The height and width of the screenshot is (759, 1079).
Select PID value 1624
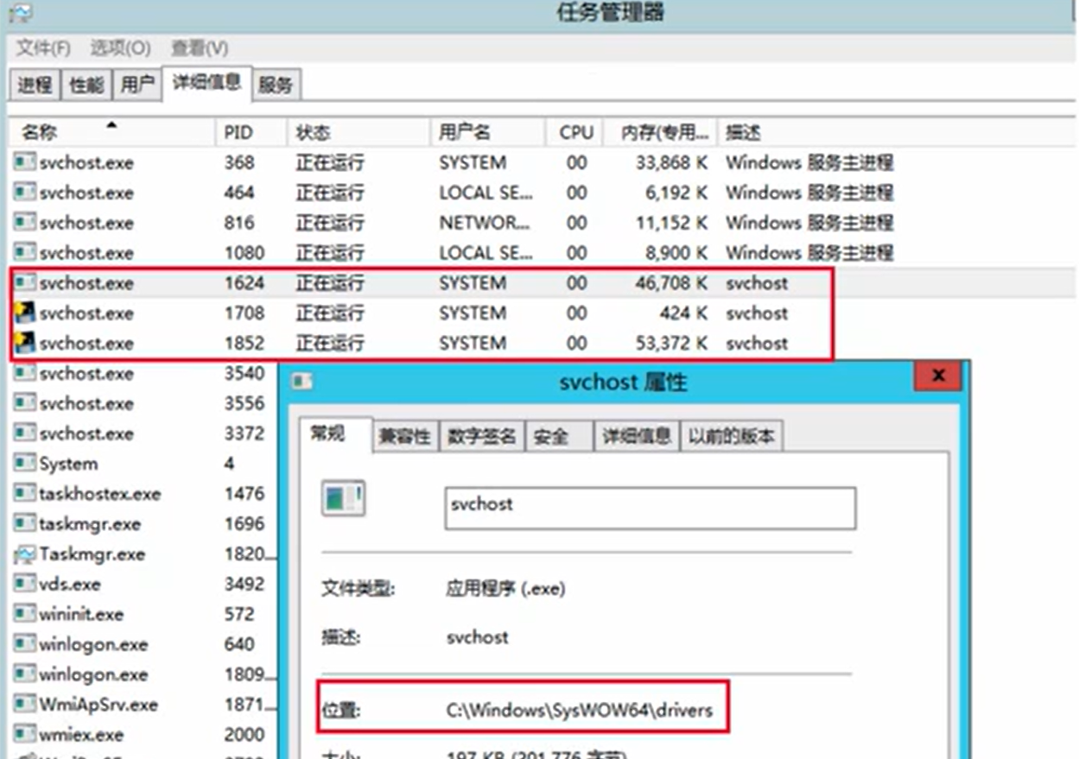coord(244,283)
